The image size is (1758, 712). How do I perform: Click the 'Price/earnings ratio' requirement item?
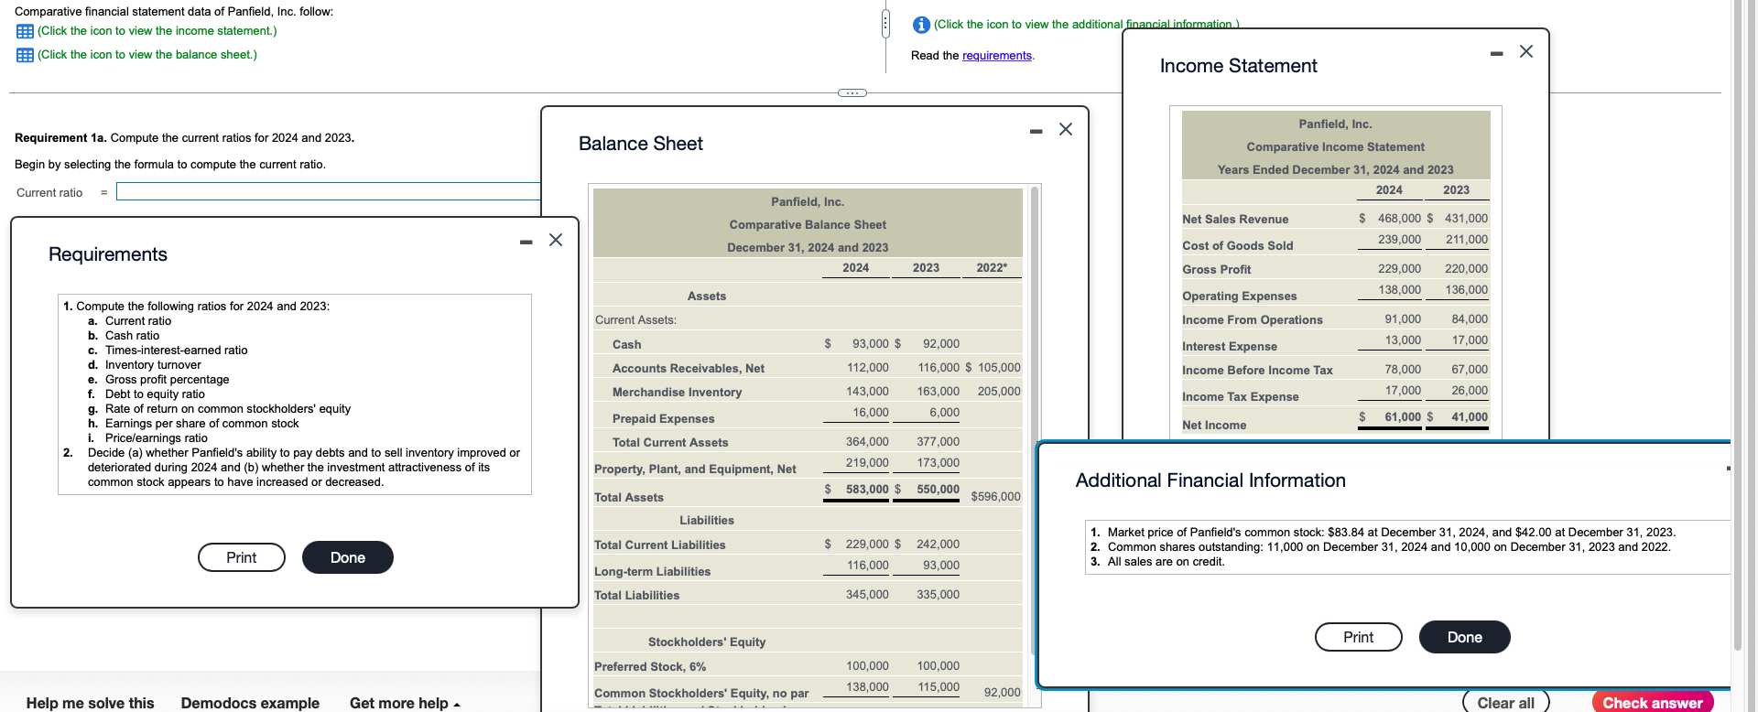click(x=156, y=438)
